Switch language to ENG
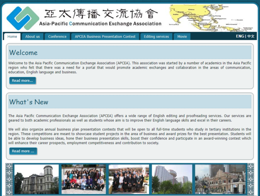The image size is (260, 196). click(240, 36)
